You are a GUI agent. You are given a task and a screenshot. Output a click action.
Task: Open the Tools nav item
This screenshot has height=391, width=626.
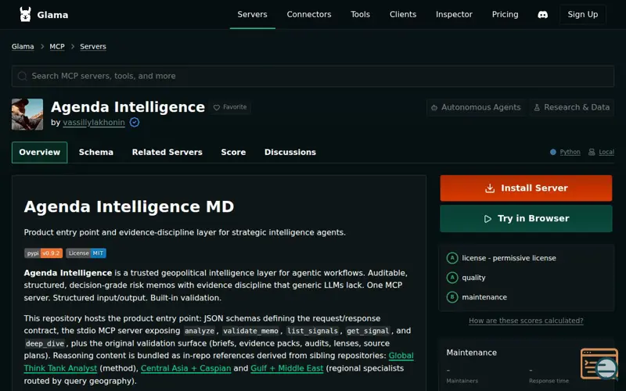[360, 14]
